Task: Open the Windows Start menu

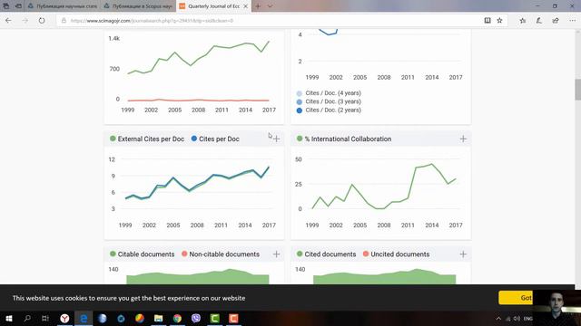Action: pyautogui.click(x=9, y=318)
